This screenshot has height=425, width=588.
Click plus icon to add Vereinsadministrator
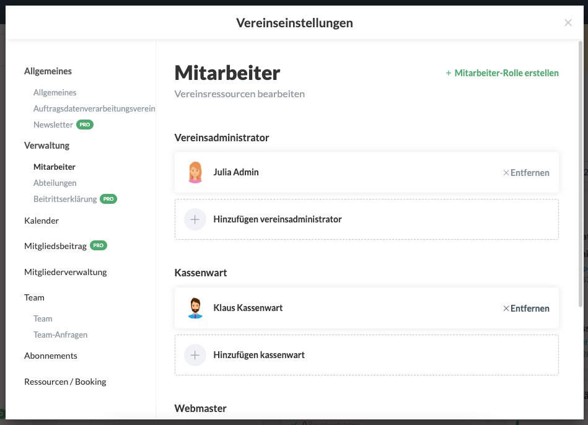coord(195,219)
